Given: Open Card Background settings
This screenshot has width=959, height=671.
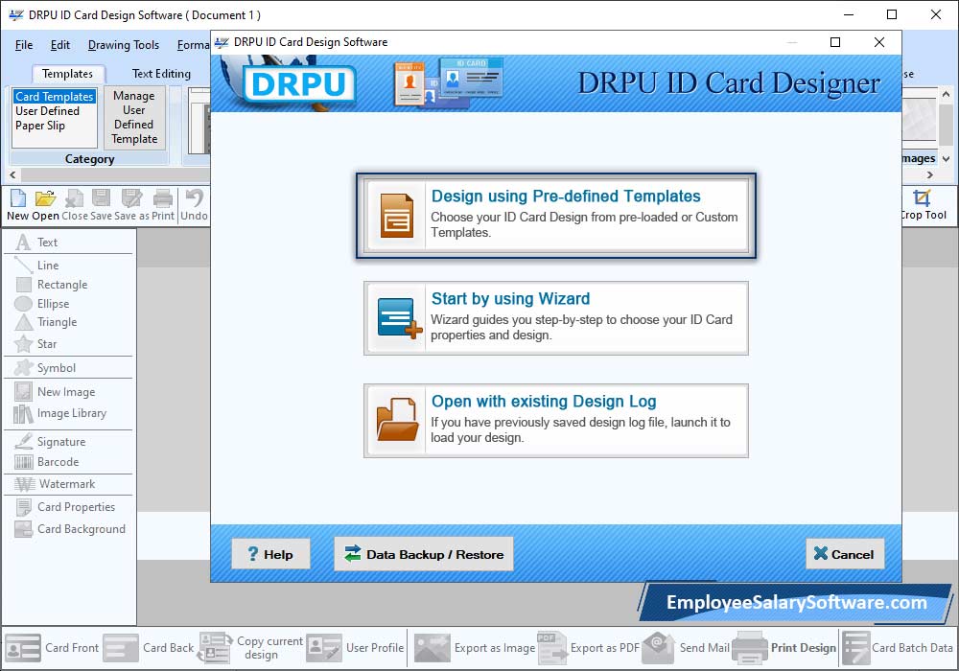Looking at the screenshot, I should (x=70, y=528).
